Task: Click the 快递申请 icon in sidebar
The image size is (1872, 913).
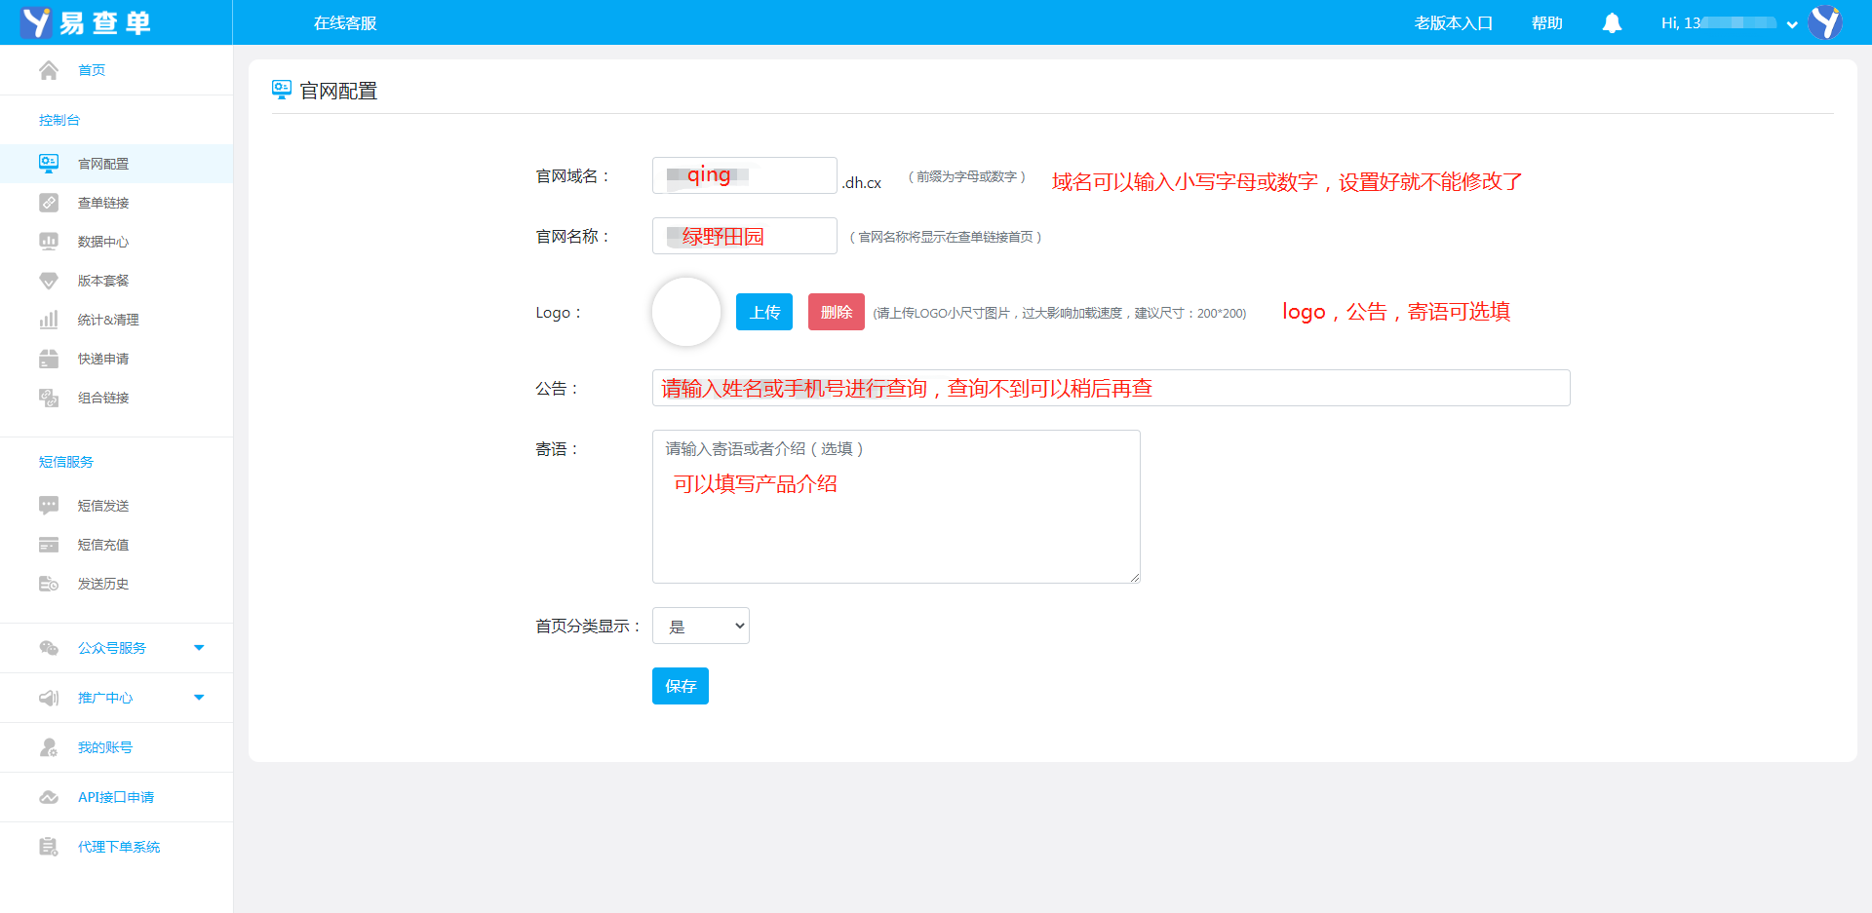Action: click(49, 359)
